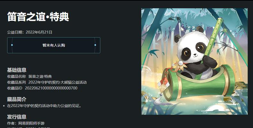Click the collectible ID number 20220621 value
The height and width of the screenshot is (128, 253).
click(51, 88)
